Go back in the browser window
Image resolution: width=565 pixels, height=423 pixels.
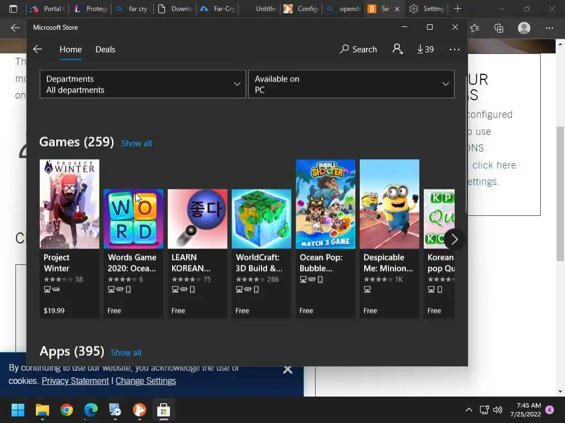pos(15,28)
